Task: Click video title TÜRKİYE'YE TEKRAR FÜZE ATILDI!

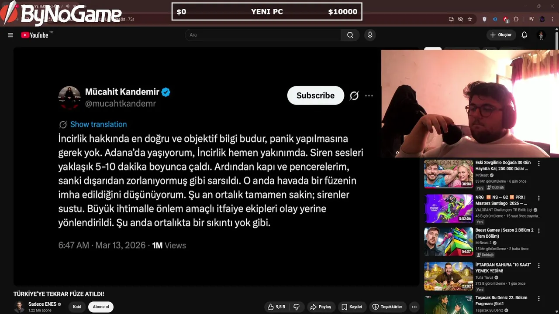Action: click(x=59, y=294)
